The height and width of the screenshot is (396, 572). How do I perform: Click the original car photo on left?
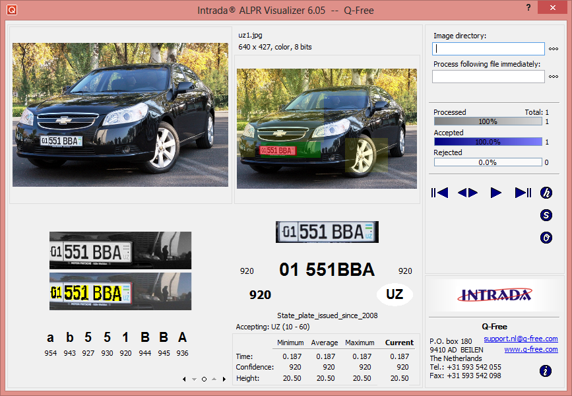120,115
